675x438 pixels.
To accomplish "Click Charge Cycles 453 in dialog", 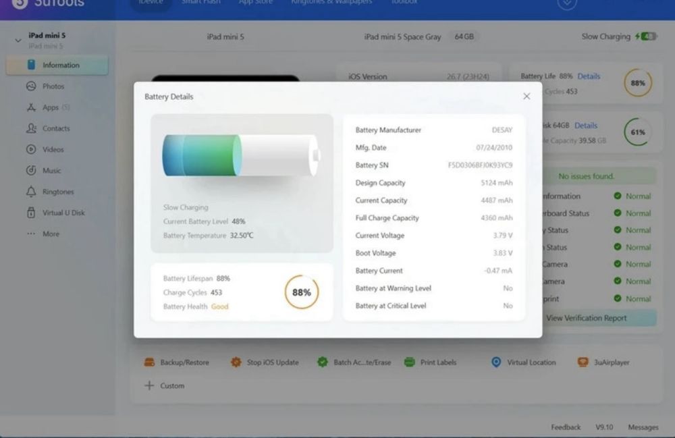I will (x=192, y=293).
